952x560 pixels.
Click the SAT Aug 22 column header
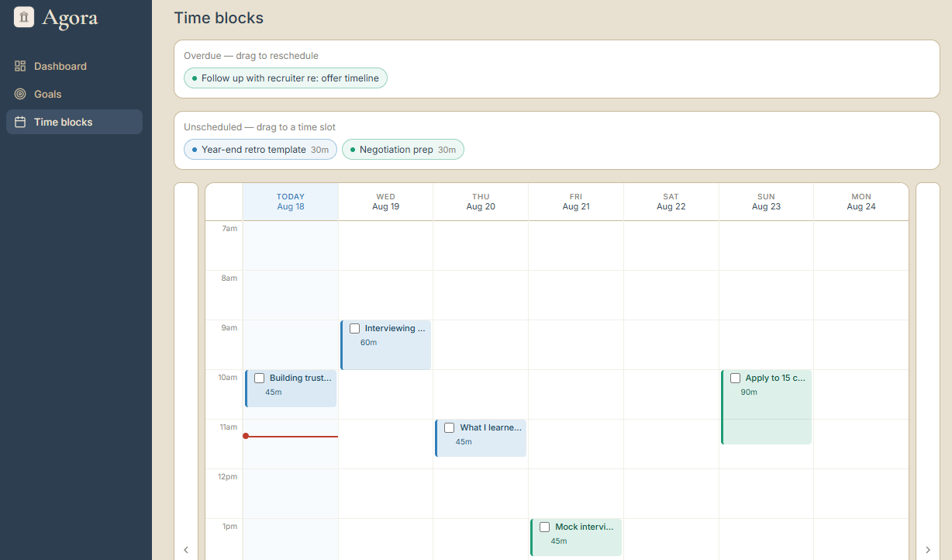point(671,202)
